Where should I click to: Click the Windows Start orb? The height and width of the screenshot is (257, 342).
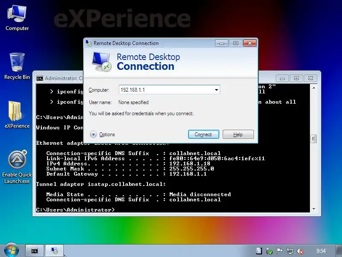pyautogui.click(x=11, y=251)
